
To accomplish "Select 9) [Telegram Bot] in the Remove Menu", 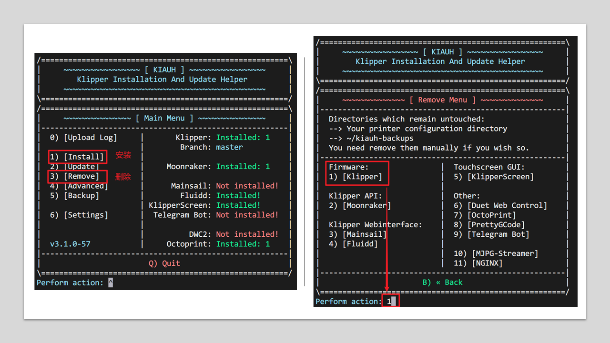I will pyautogui.click(x=491, y=234).
